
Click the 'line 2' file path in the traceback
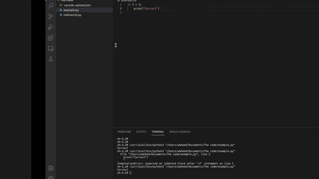pyautogui.click(x=165, y=154)
